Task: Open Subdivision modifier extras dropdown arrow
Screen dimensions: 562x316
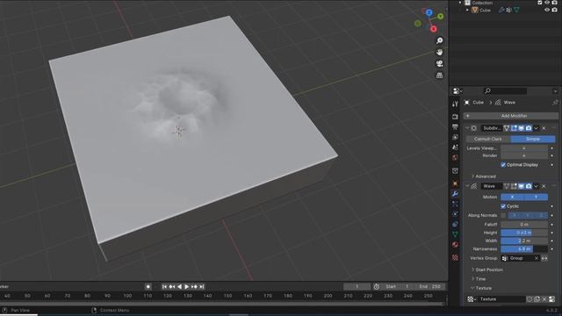Action: [x=537, y=128]
